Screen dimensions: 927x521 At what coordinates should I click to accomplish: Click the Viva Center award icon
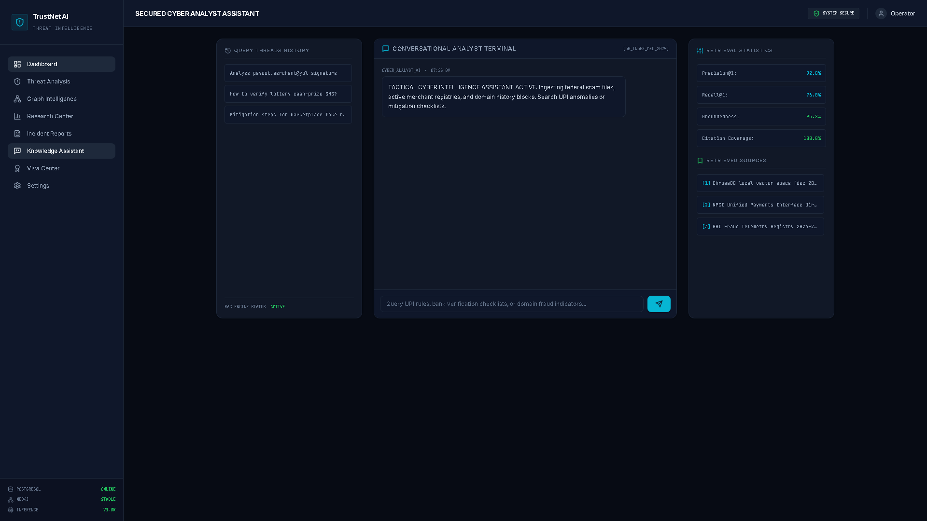tap(17, 168)
